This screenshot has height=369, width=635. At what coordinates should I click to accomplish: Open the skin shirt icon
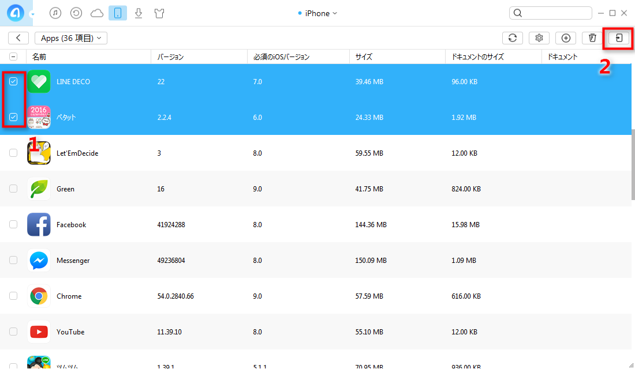[x=159, y=13]
